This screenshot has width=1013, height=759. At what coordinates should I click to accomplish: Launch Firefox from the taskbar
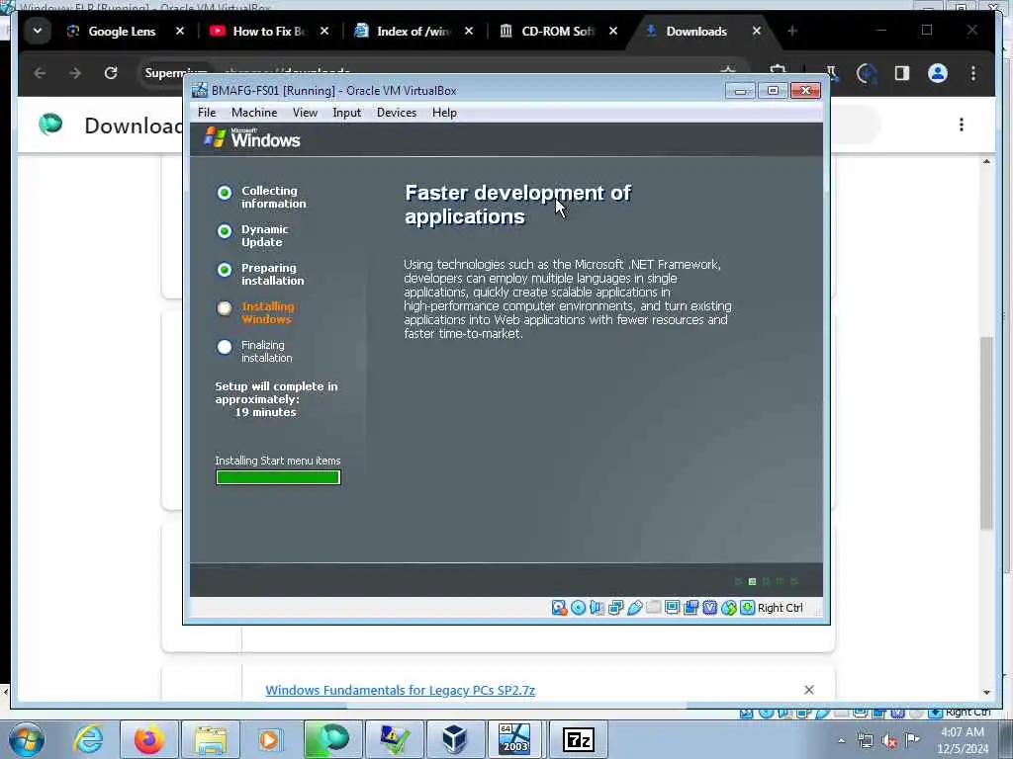point(149,739)
